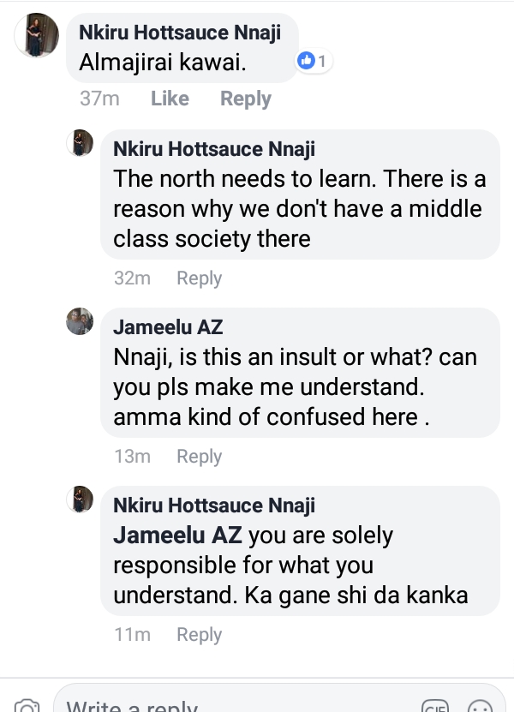The height and width of the screenshot is (712, 514).
Task: Click avatar beside 'The north needs to learn' reply
Action: coord(80,143)
